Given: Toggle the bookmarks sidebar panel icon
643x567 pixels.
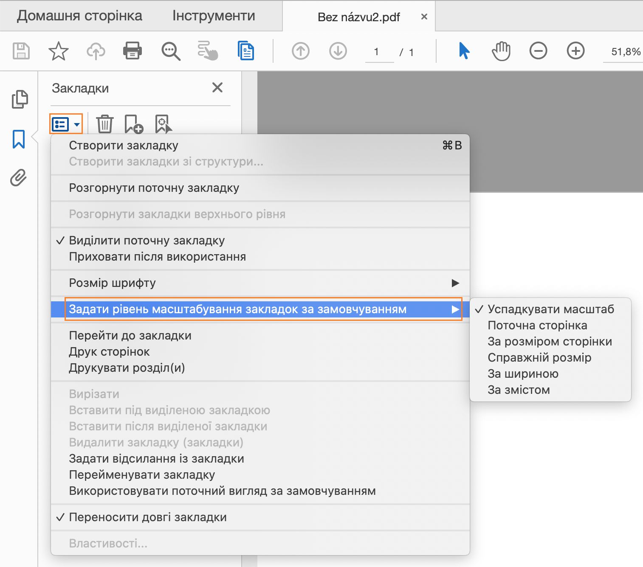Looking at the screenshot, I should (x=19, y=139).
